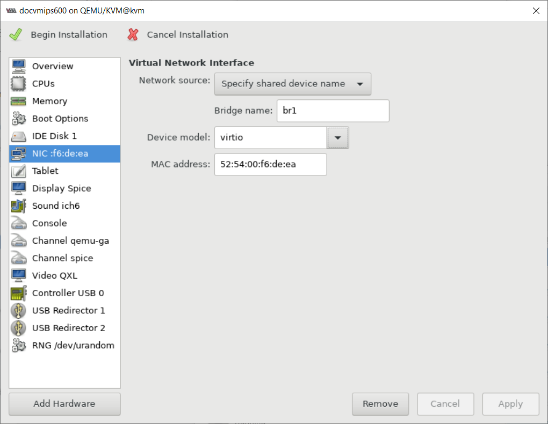The height and width of the screenshot is (424, 548).
Task: Click inside the Device model virtio text box
Action: (x=270, y=137)
